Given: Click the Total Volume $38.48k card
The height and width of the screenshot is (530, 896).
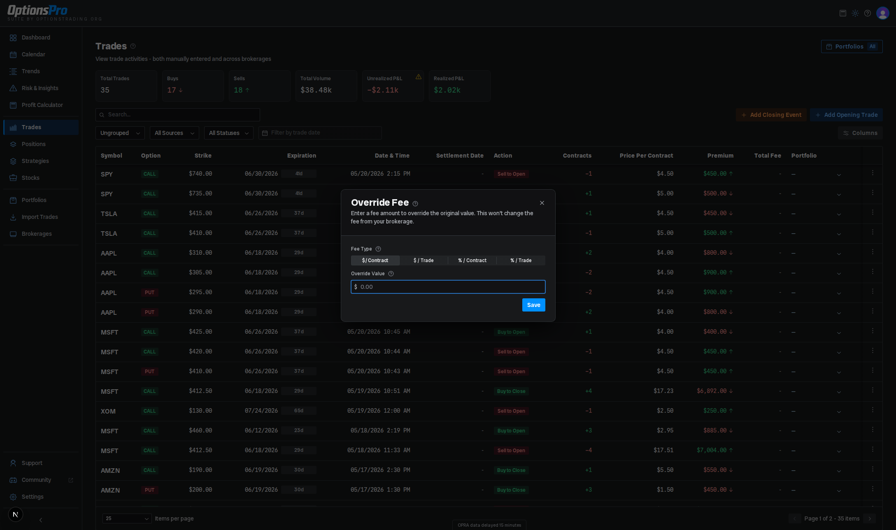Looking at the screenshot, I should [x=326, y=86].
